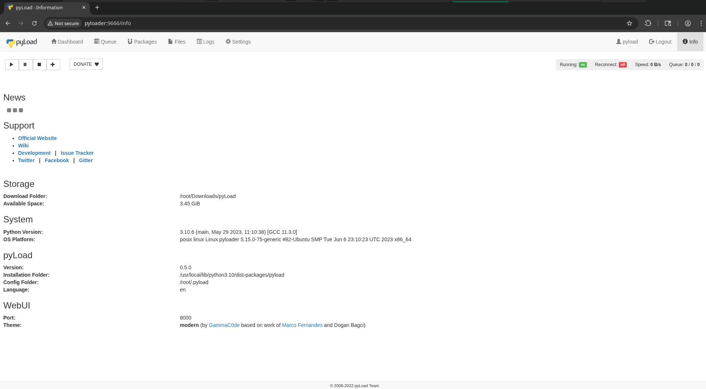Click the DONATE button
Screen dimensions: 706x389
[86, 64]
